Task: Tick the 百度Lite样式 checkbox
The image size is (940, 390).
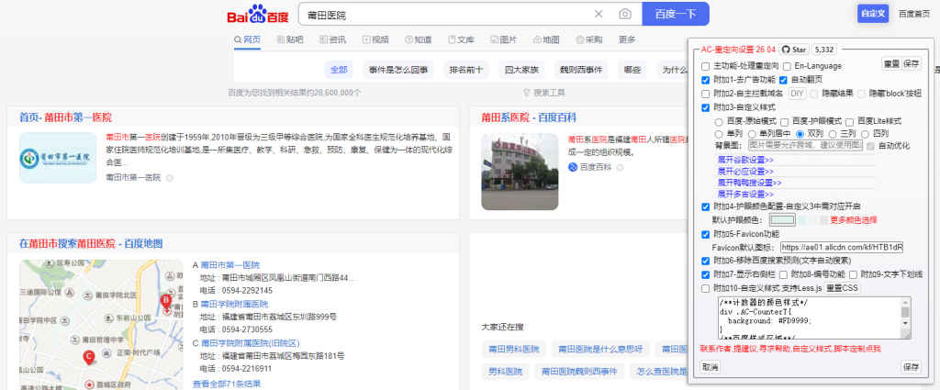Action: click(849, 122)
